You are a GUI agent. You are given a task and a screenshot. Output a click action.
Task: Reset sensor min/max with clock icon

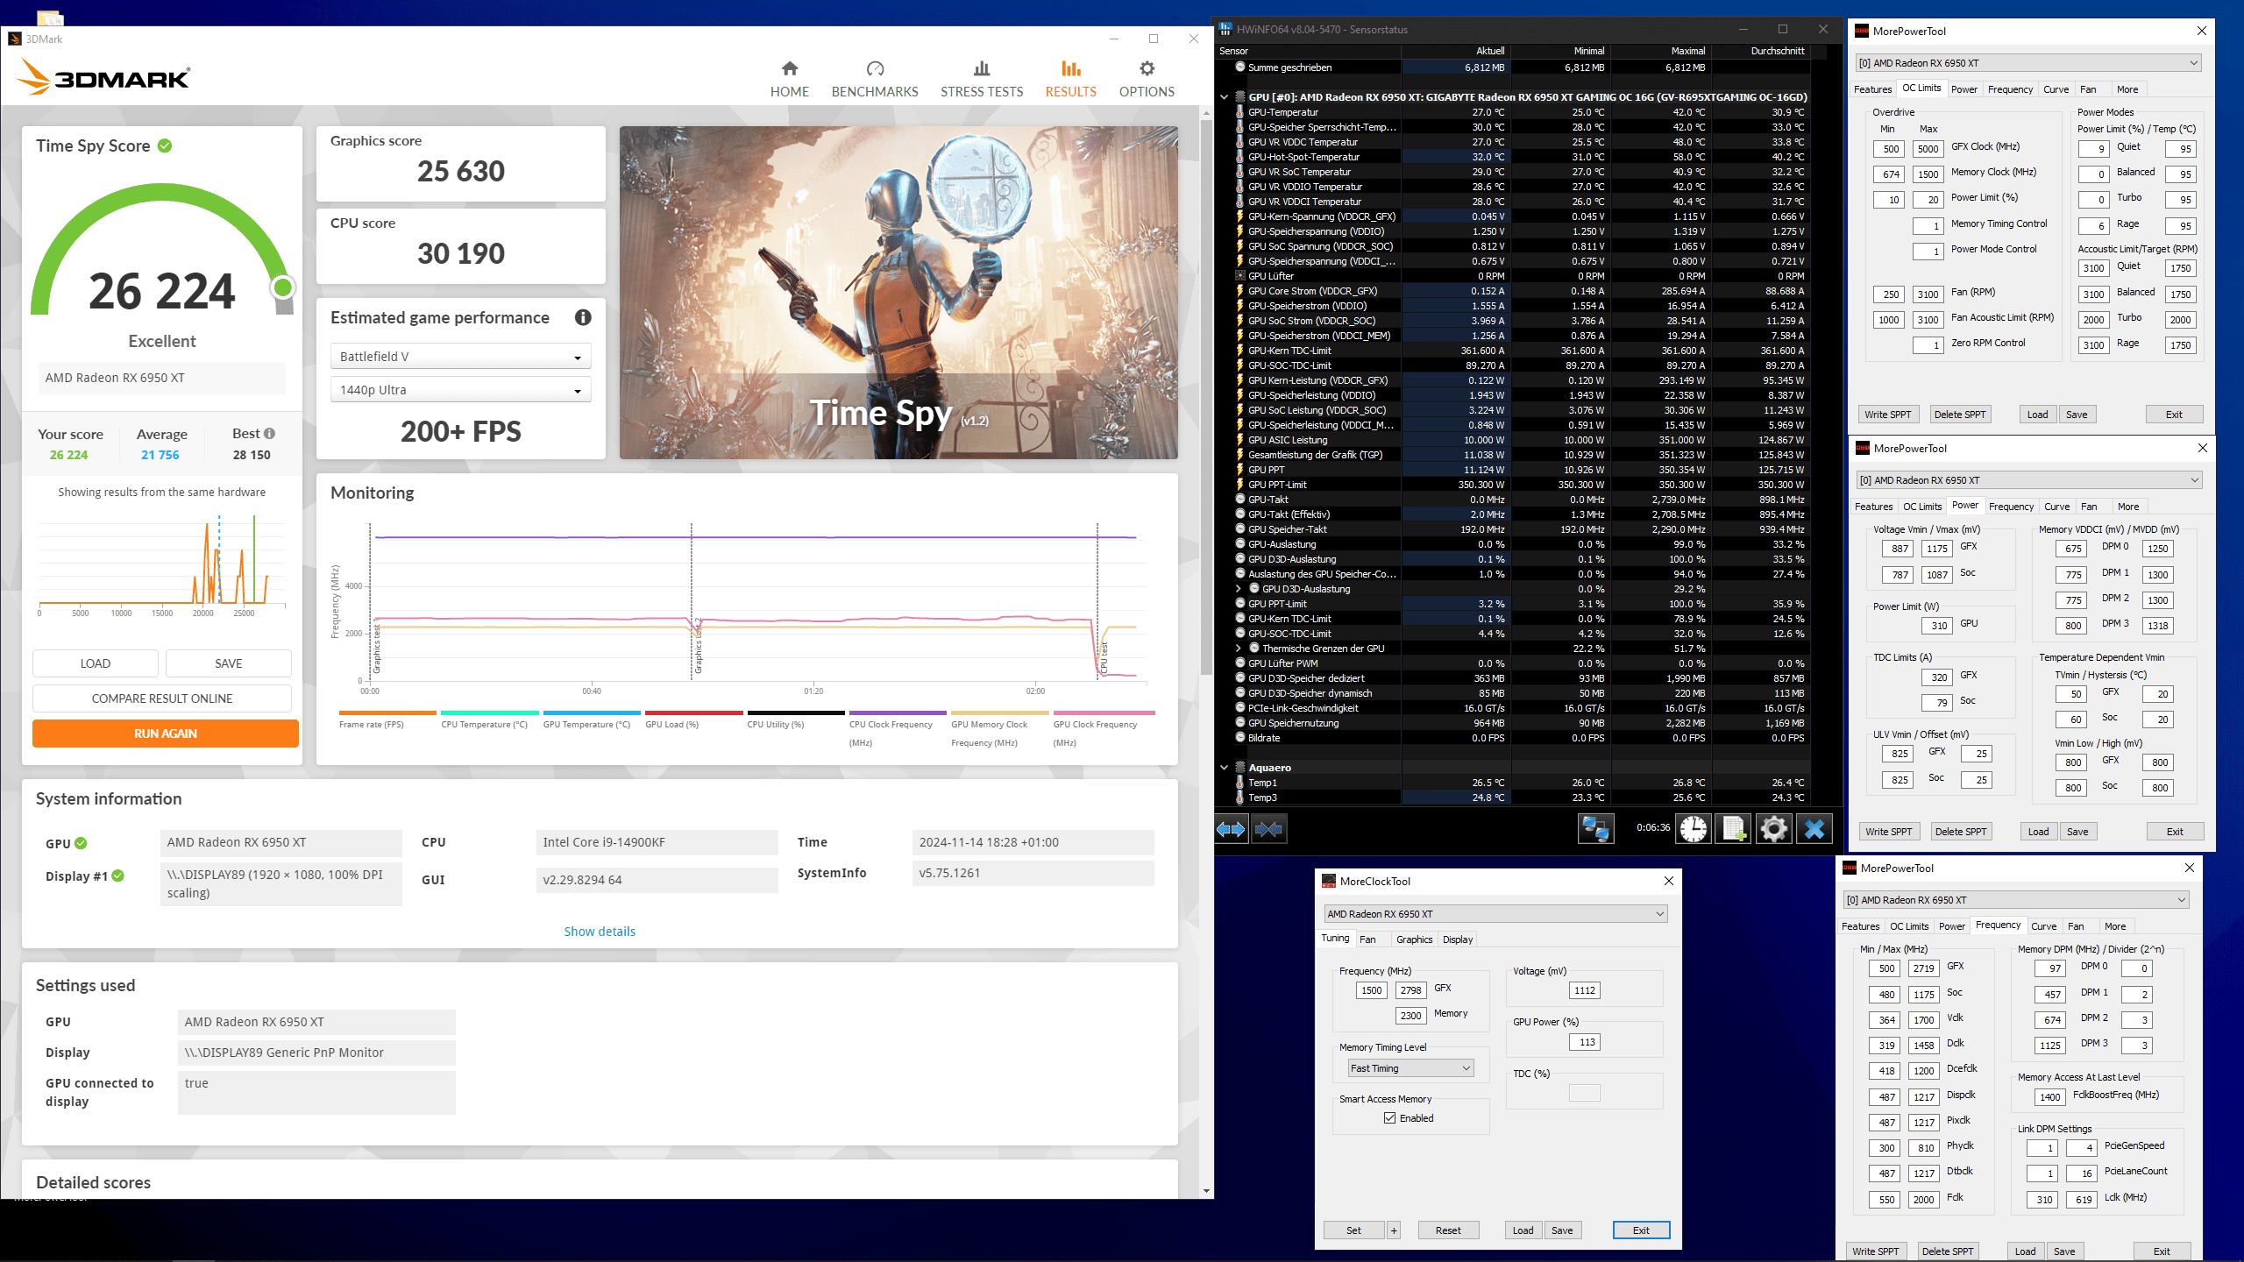point(1693,828)
